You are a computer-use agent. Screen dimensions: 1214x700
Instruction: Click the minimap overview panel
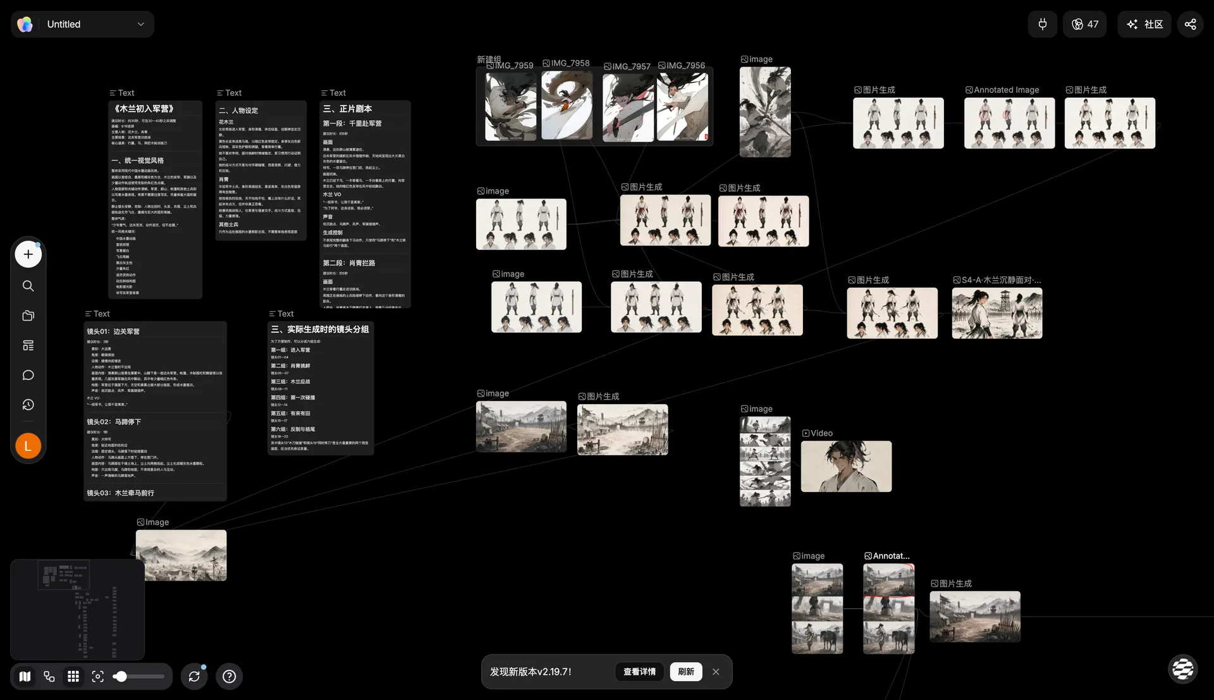[x=77, y=609]
